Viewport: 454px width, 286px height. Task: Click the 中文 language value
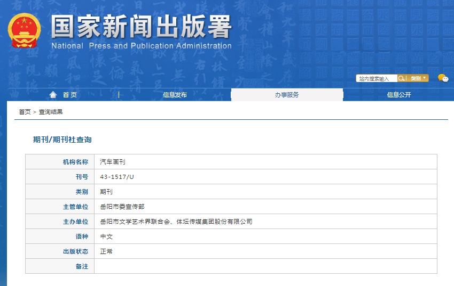pyautogui.click(x=106, y=236)
